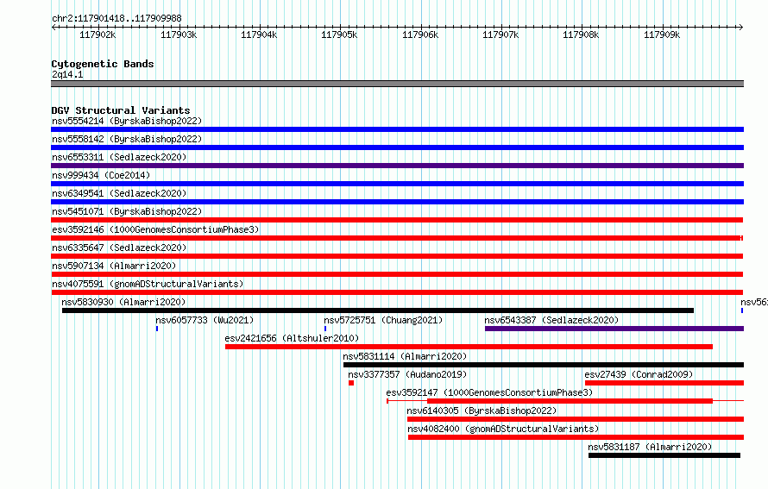
Task: Click the nsv5554214 (ByrskaBishop2022) variant label
Action: pyautogui.click(x=127, y=121)
